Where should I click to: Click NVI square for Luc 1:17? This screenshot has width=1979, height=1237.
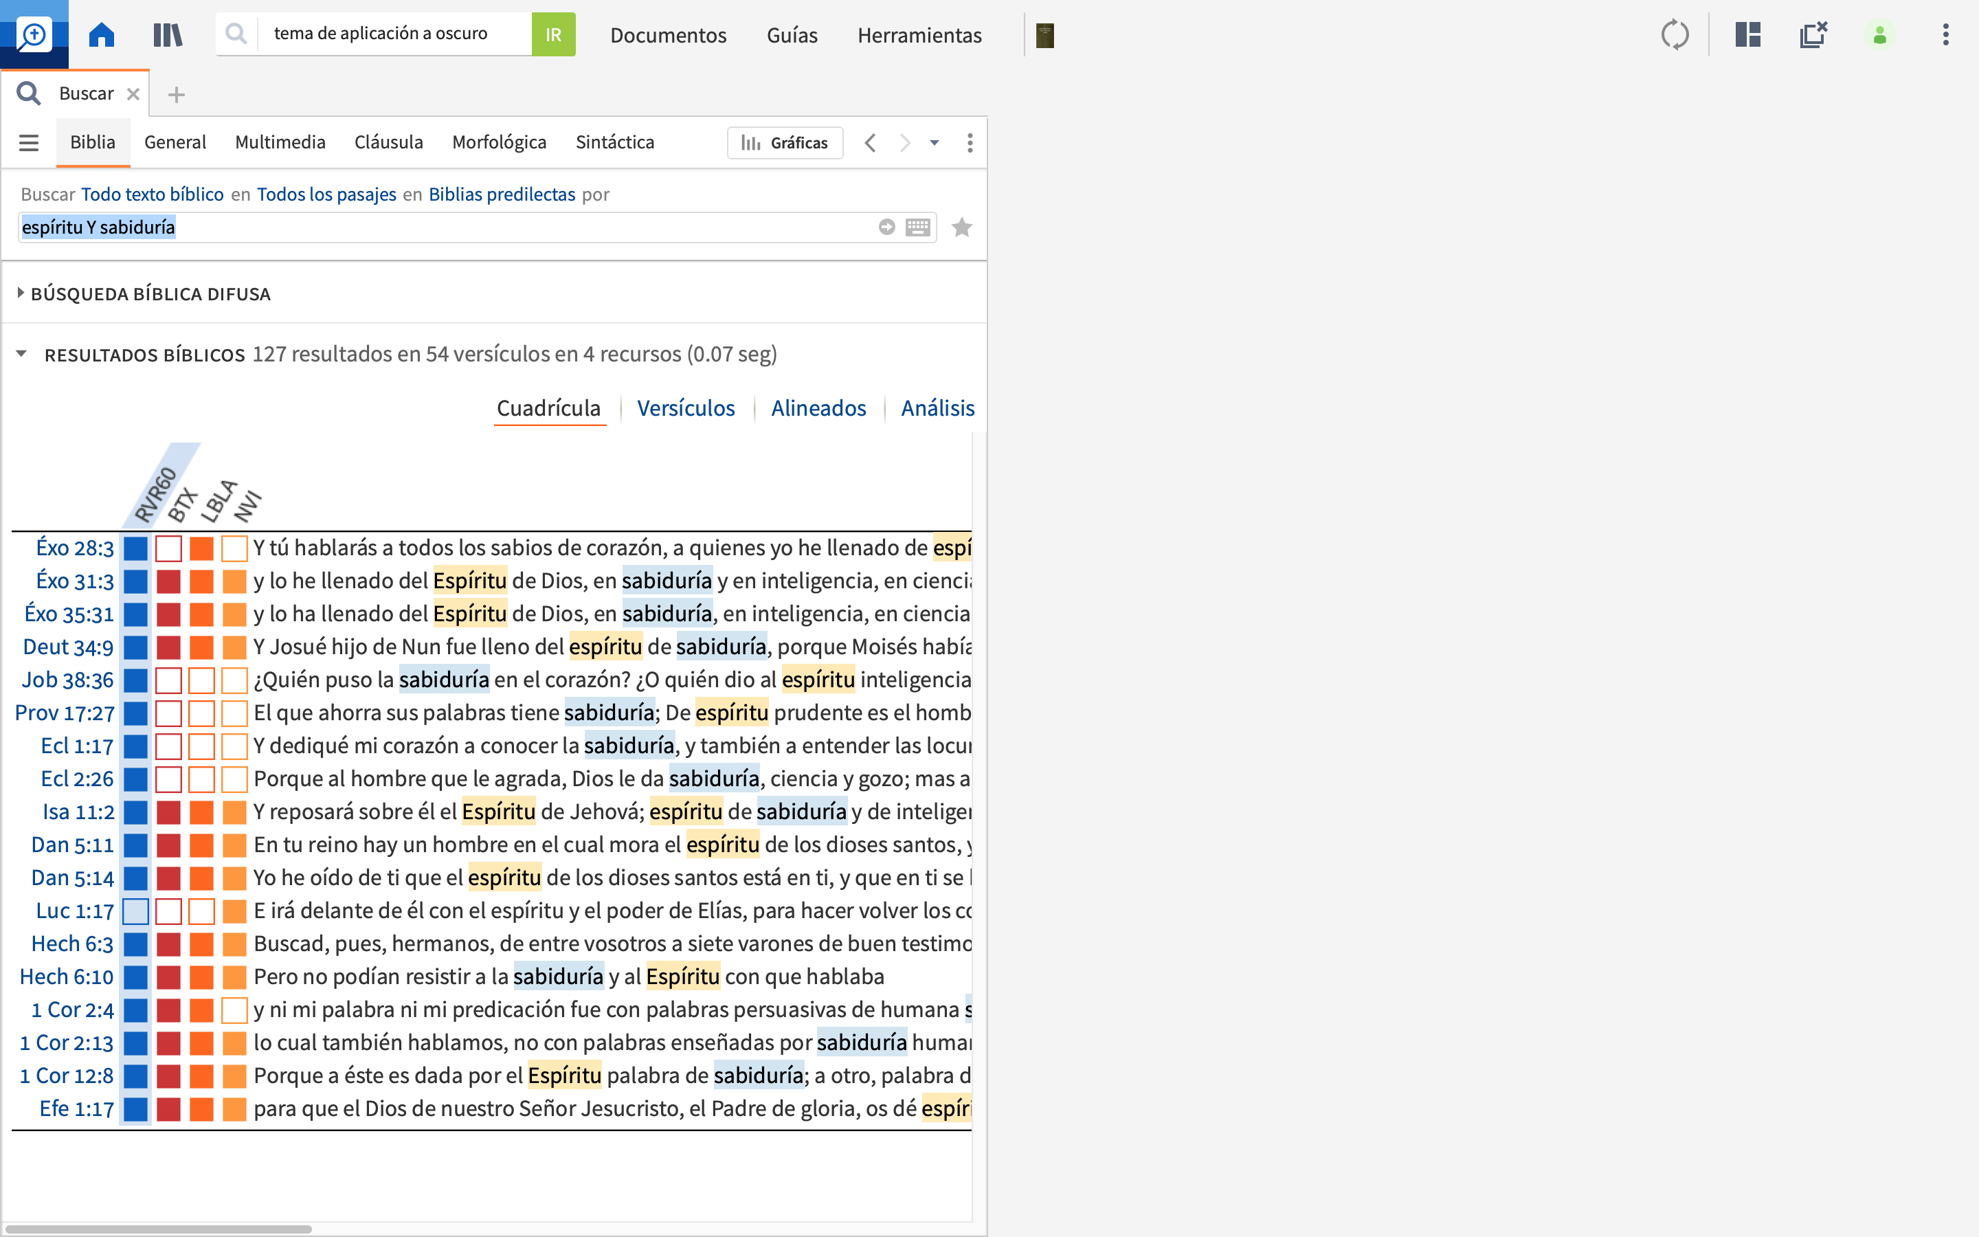pos(235,911)
